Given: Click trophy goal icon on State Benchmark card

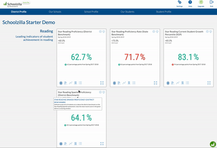Looking at the screenshot, I should [x=157, y=31].
